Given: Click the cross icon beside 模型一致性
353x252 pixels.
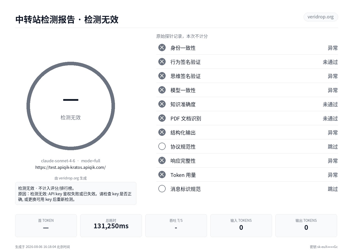Looking at the screenshot, I should point(162,90).
